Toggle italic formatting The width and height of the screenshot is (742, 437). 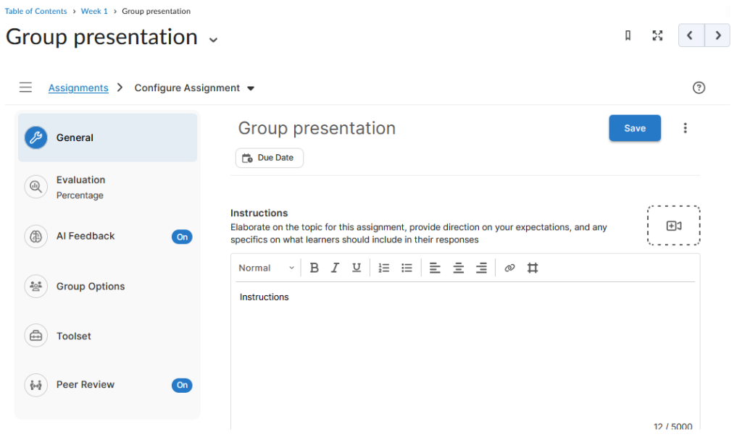pos(335,268)
